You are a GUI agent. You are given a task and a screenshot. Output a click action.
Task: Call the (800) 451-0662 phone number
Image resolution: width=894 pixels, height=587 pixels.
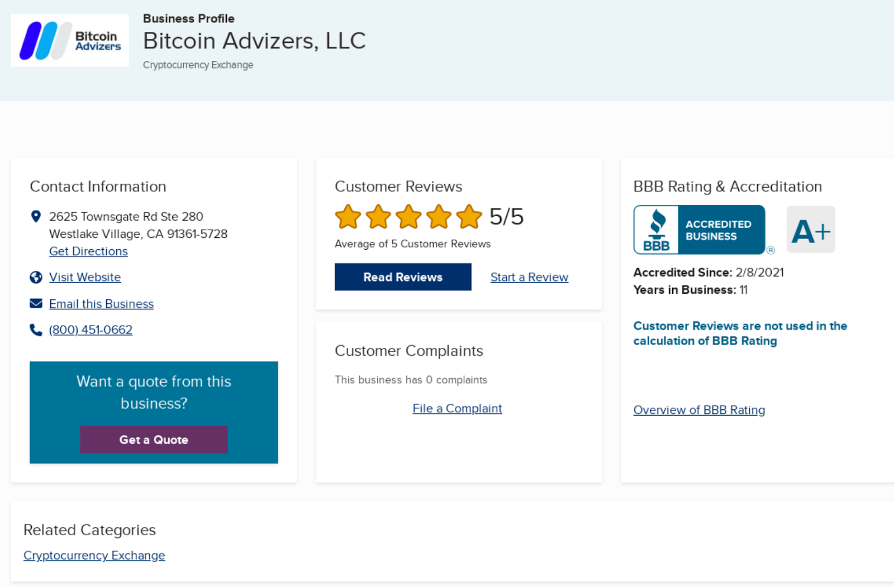pyautogui.click(x=91, y=330)
